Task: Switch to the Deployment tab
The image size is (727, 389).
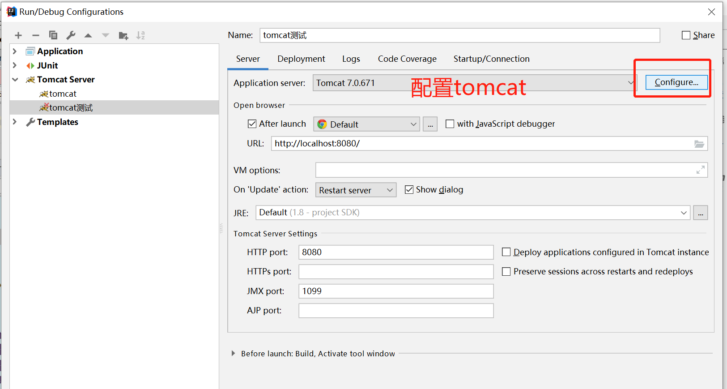Action: coord(301,59)
